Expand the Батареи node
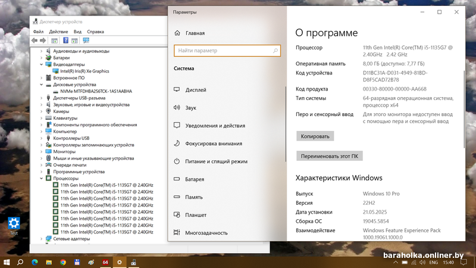The height and width of the screenshot is (268, 476). 41,58
